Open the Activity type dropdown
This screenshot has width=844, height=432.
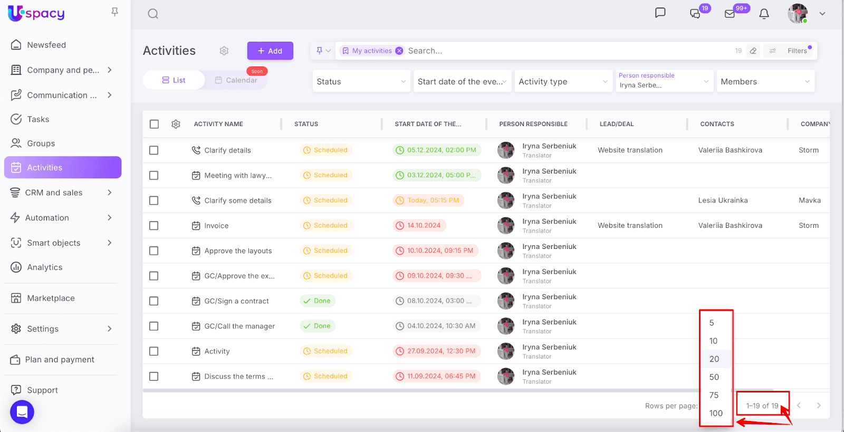pos(563,82)
